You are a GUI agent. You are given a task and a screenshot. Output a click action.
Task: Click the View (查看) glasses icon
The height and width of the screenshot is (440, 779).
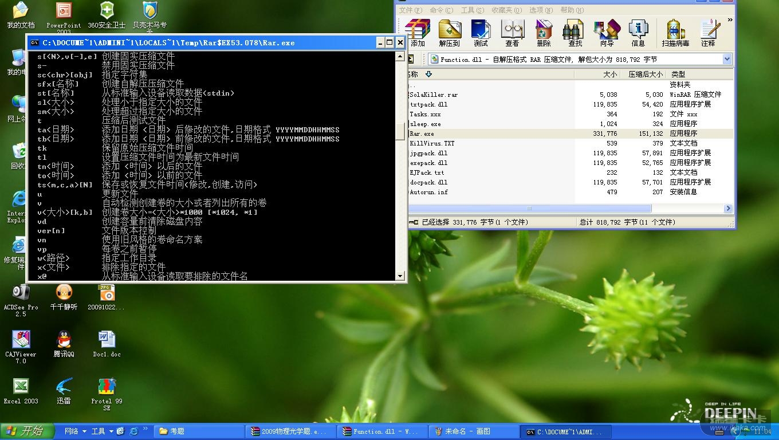pyautogui.click(x=512, y=33)
